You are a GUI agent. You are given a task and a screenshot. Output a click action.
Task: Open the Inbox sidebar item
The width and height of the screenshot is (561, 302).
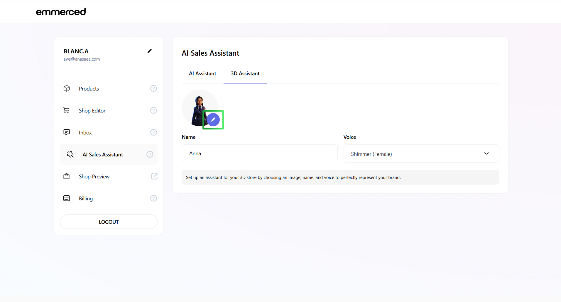(85, 132)
